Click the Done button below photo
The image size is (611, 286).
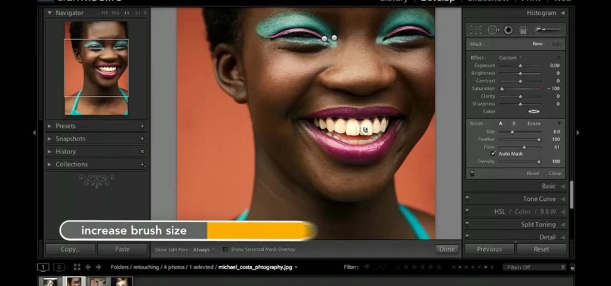[x=447, y=249]
